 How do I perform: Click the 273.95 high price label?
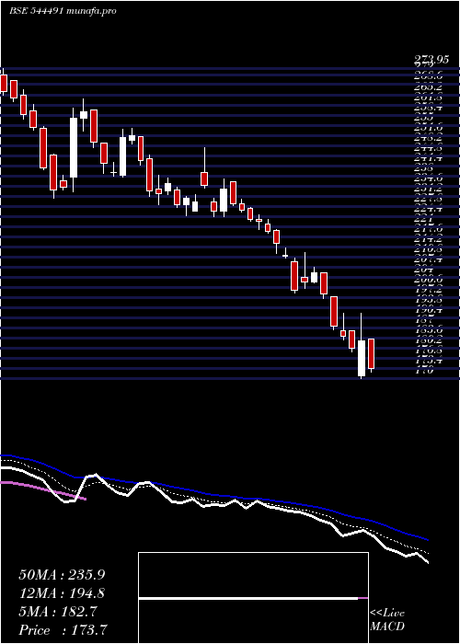[431, 61]
